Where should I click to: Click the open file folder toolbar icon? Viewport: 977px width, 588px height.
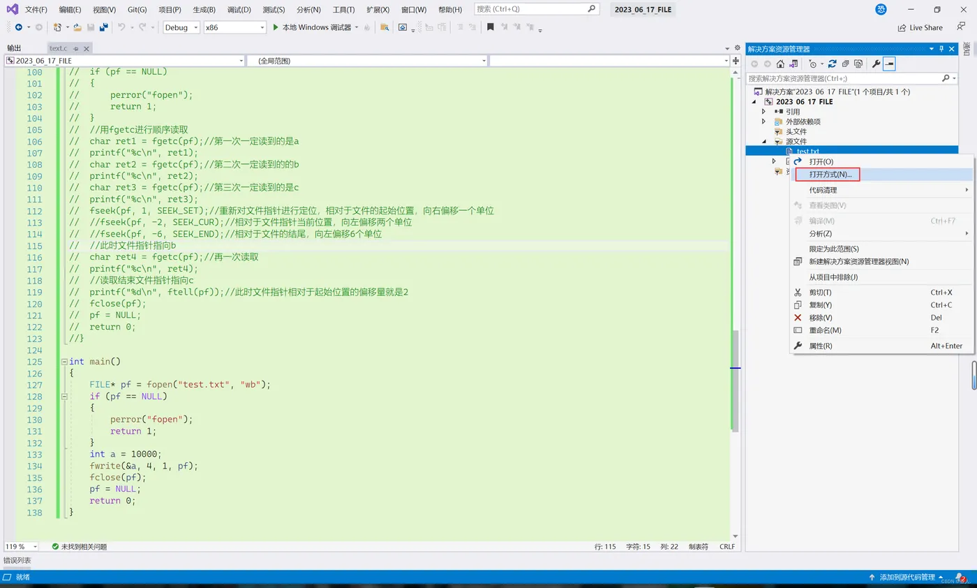point(77,27)
